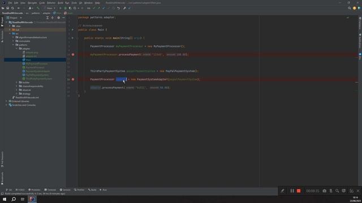The width and height of the screenshot is (362, 203).
Task: Open Project panel gear options
Action: tap(58, 17)
